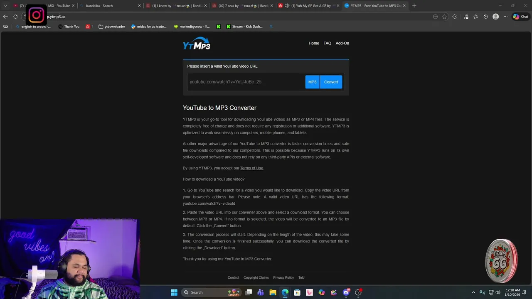Image resolution: width=532 pixels, height=299 pixels.
Task: Switch to the 'I know by' tab
Action: pos(177,6)
